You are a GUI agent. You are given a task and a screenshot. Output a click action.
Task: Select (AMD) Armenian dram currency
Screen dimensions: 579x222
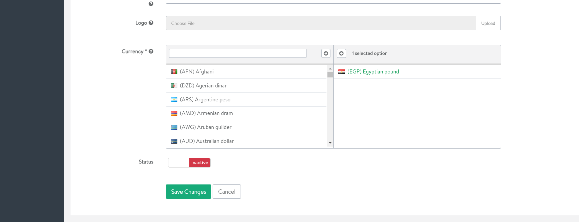coord(247,113)
